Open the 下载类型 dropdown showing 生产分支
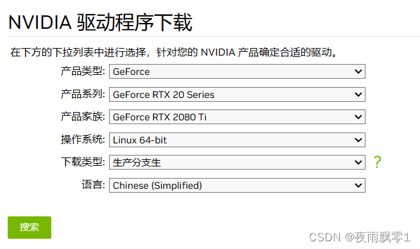420x249 pixels. point(237,163)
